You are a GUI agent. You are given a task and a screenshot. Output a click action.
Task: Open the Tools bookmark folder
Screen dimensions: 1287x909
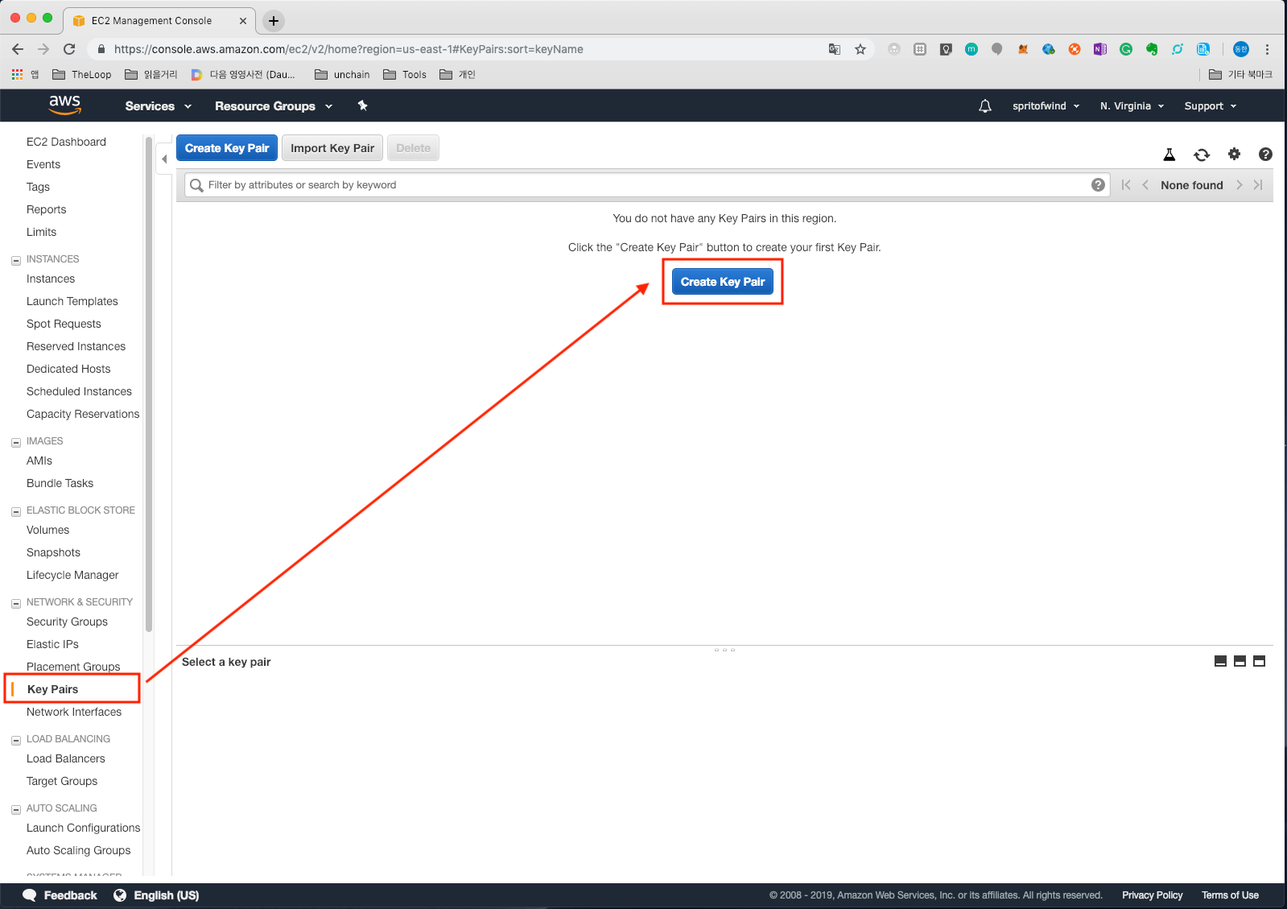coord(405,75)
